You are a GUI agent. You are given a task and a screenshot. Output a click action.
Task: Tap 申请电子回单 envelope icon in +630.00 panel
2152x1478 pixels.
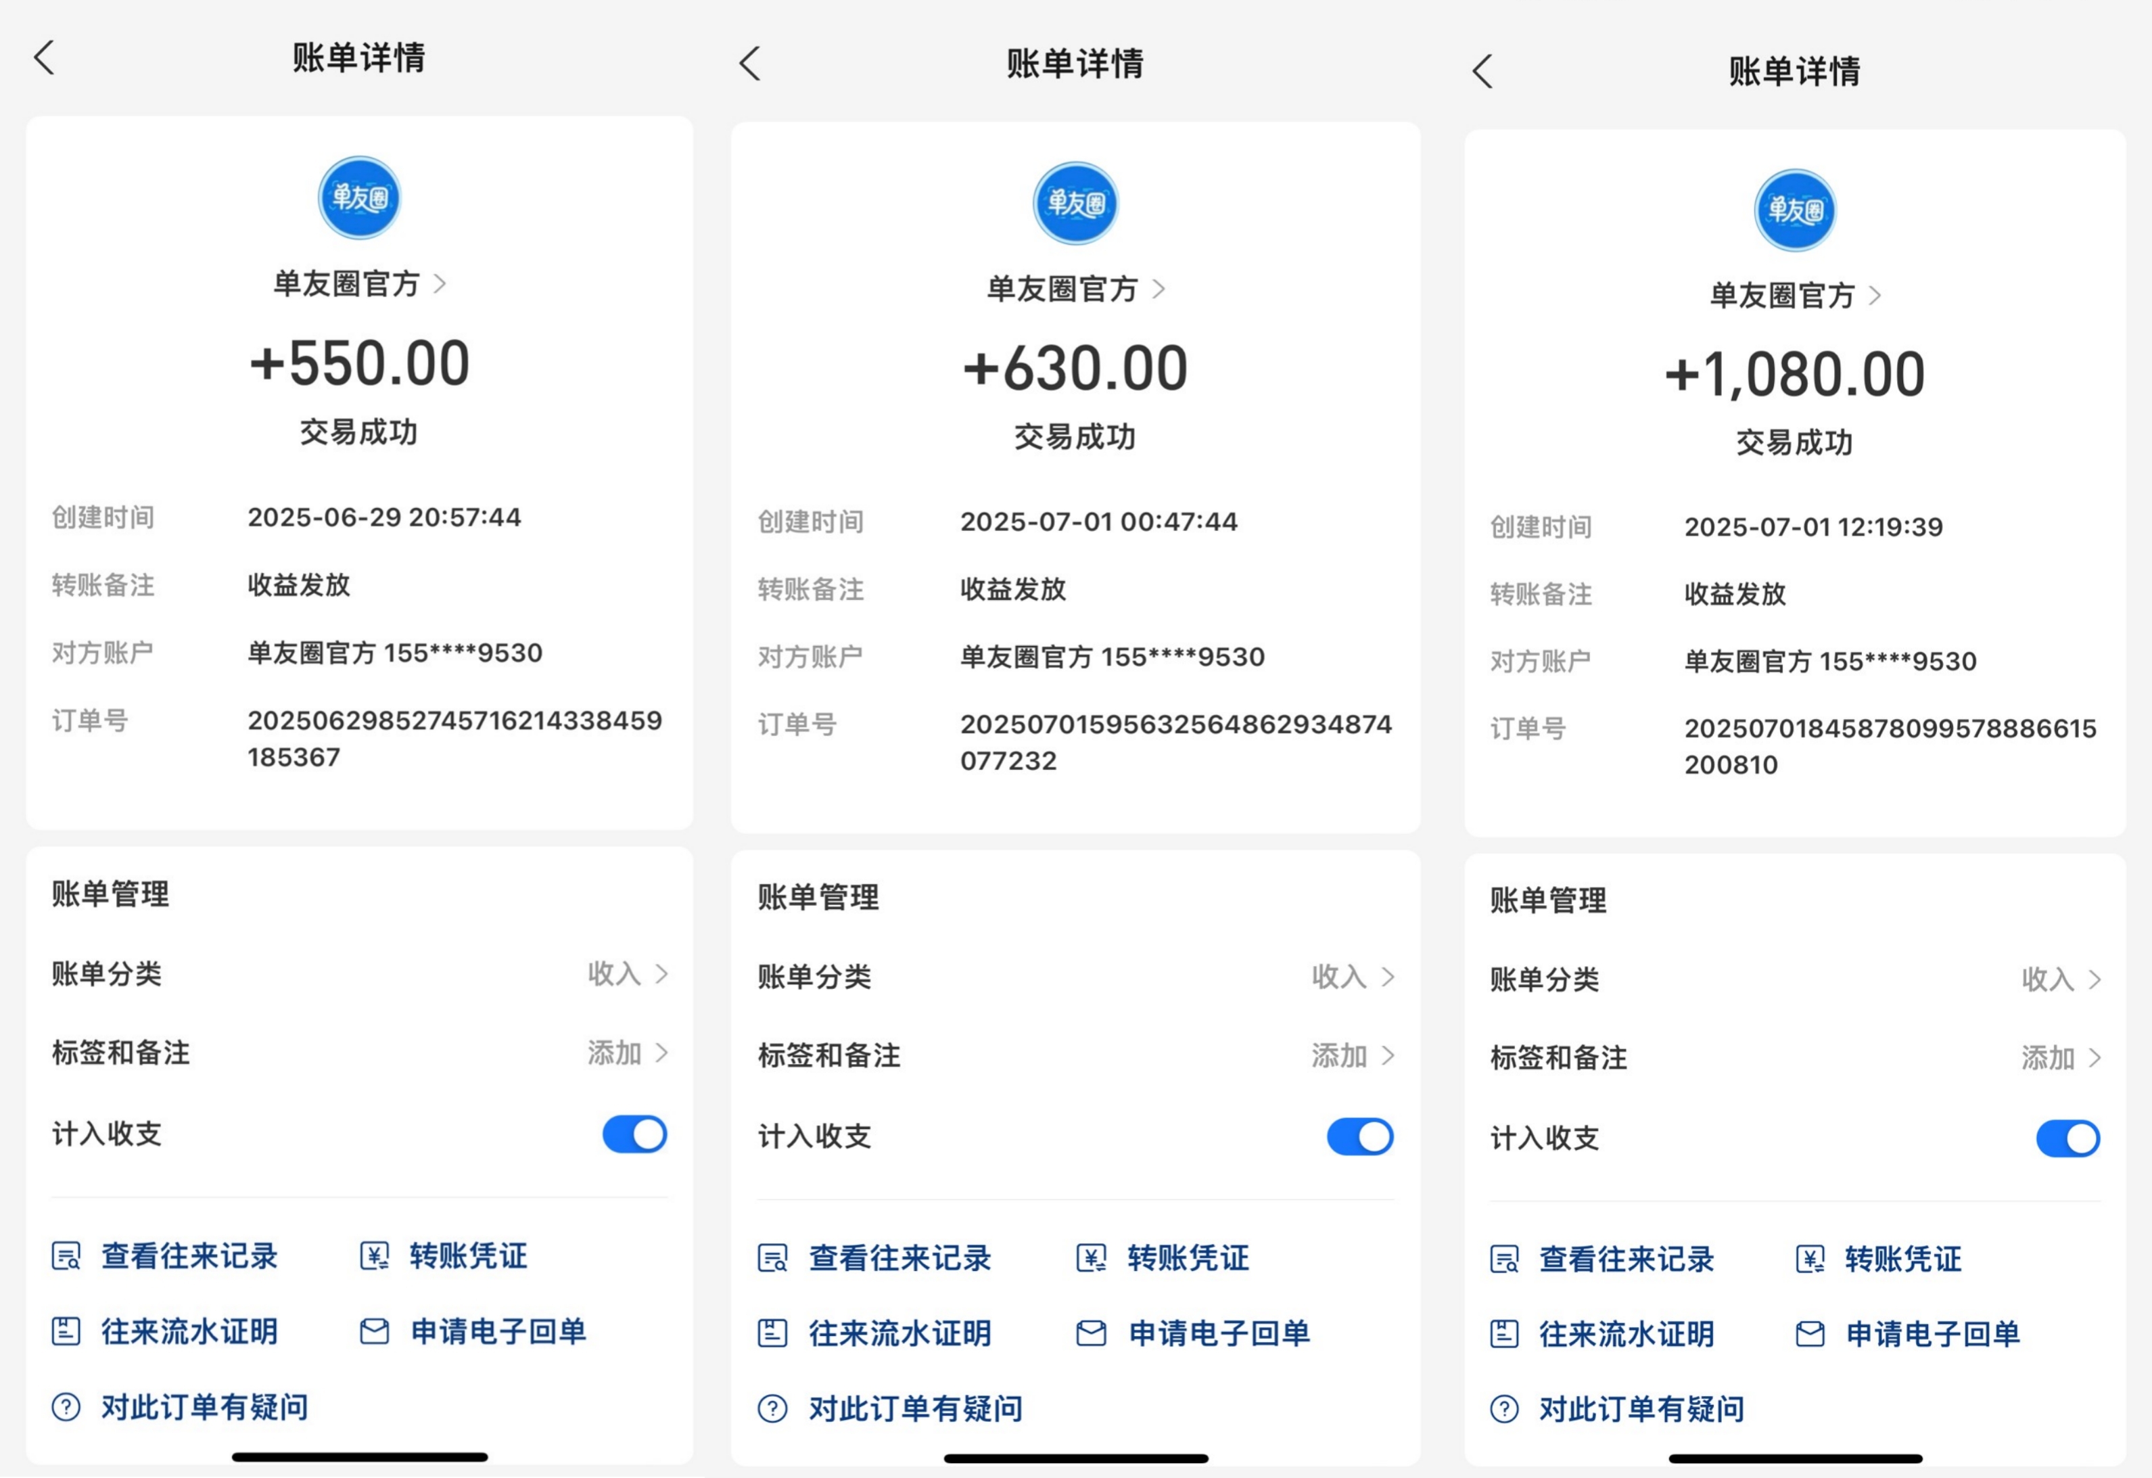pos(1091,1333)
